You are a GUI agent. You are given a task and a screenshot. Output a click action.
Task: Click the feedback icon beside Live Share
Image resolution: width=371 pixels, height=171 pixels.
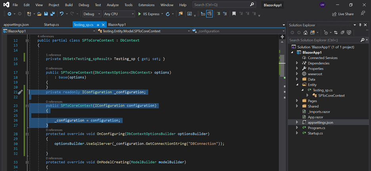tap(363, 14)
